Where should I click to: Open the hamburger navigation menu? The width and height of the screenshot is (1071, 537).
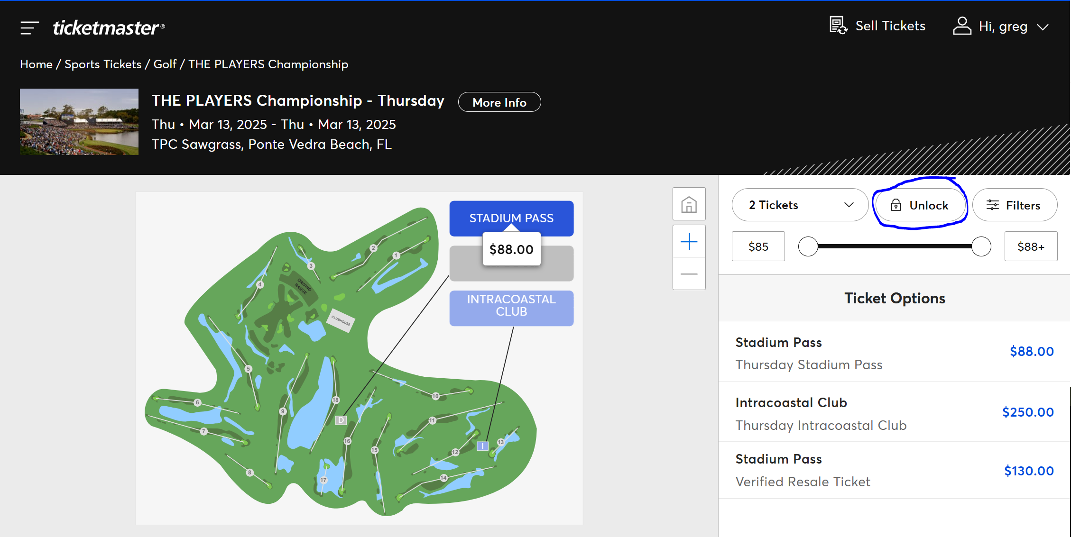pyautogui.click(x=29, y=27)
